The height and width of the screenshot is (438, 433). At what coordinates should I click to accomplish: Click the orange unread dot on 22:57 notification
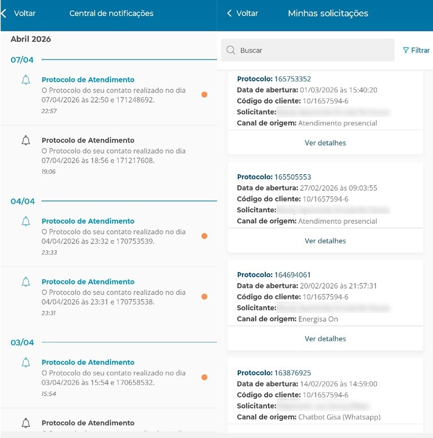coord(204,94)
